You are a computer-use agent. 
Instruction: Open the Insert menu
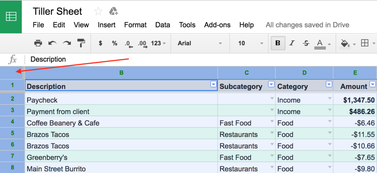[107, 25]
